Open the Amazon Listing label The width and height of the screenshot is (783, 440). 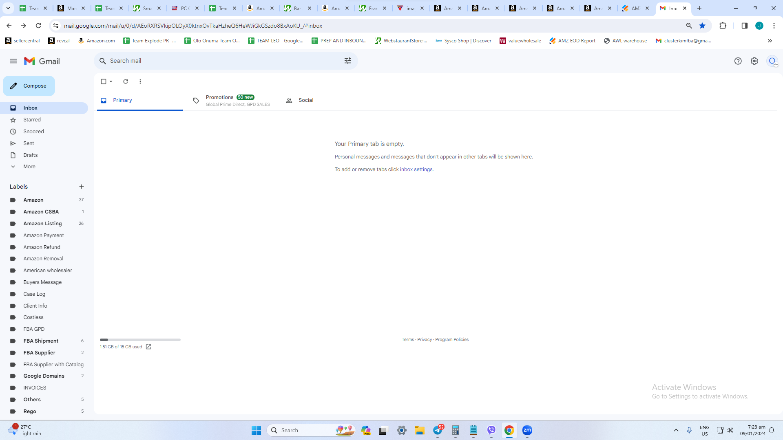pos(44,224)
